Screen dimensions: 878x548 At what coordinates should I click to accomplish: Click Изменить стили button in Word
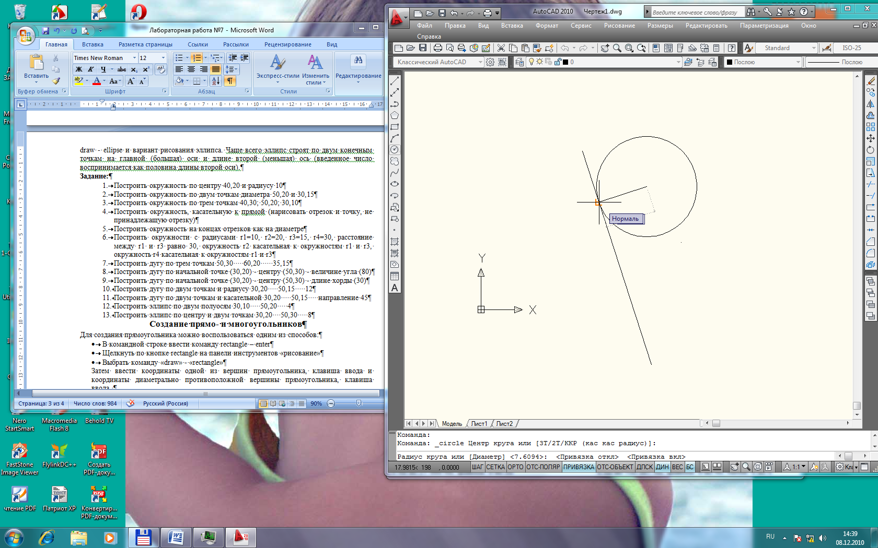tap(315, 69)
